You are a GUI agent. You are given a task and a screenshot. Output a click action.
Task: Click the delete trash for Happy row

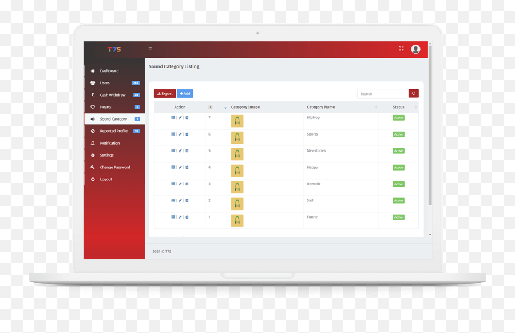(187, 167)
